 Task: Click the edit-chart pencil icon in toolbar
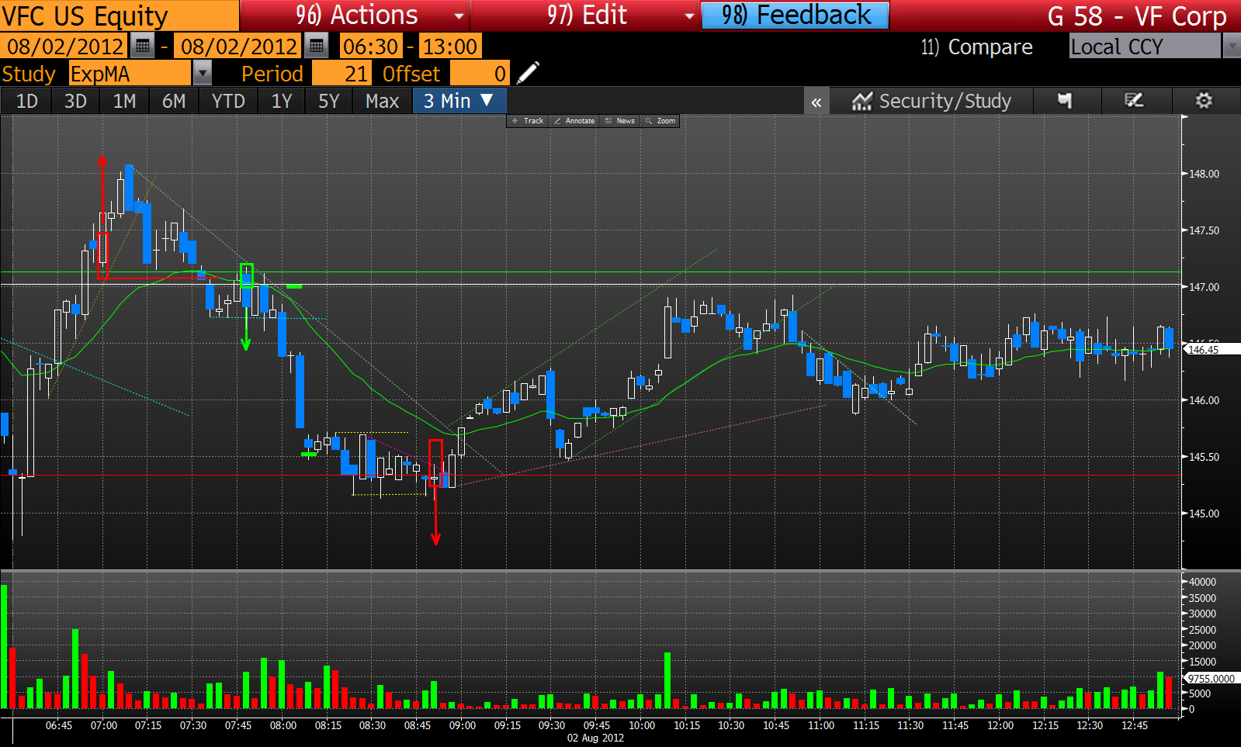tap(1134, 101)
